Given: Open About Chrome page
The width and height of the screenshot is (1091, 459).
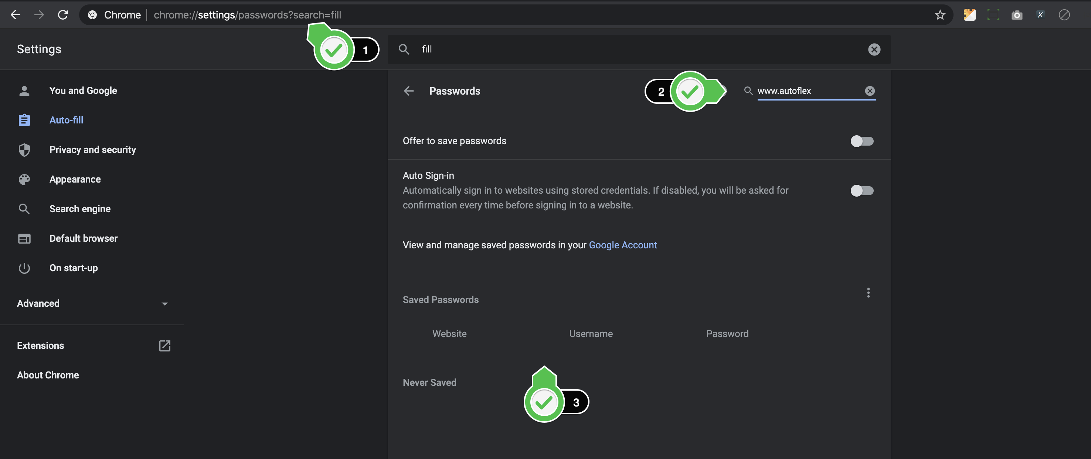Looking at the screenshot, I should 48,375.
